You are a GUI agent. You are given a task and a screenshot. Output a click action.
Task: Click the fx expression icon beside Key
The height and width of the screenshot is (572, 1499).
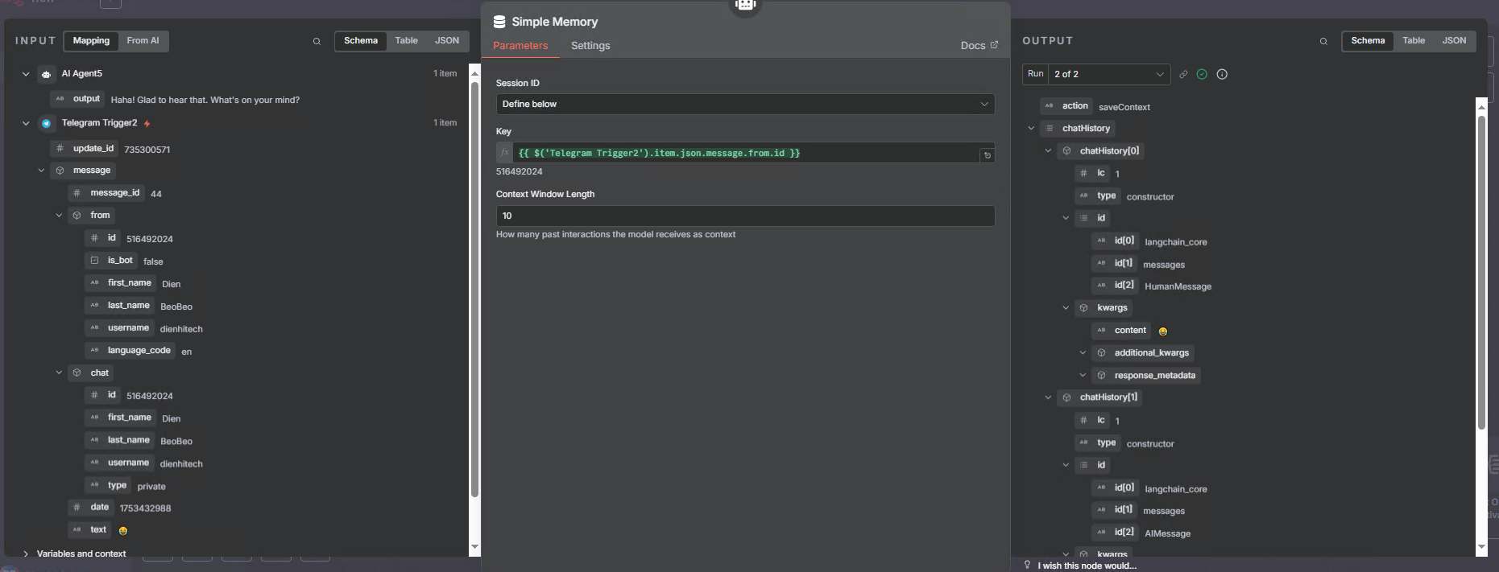click(x=505, y=153)
